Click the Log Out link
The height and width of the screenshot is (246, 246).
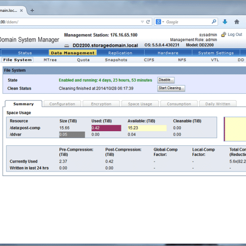235,34
